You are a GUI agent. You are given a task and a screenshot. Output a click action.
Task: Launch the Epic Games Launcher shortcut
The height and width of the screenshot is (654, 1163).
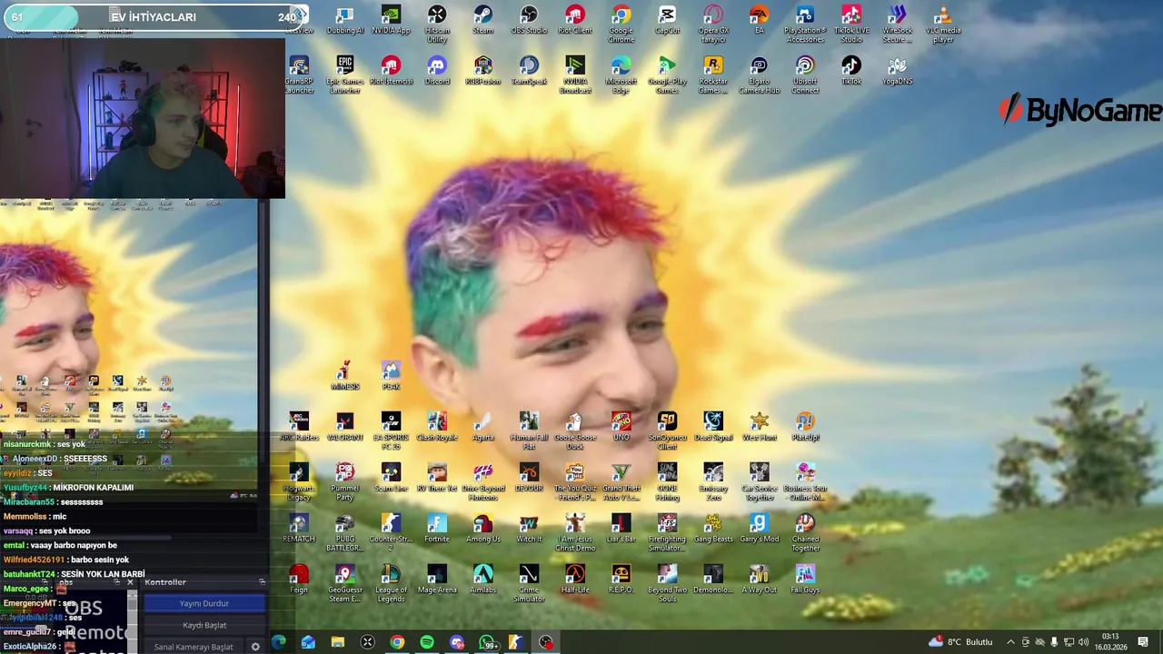click(344, 75)
